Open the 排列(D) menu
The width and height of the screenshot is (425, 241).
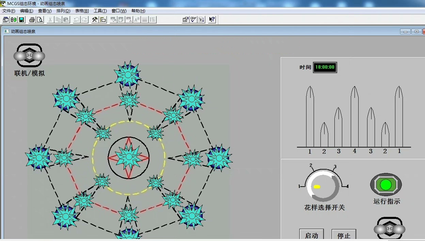63,11
